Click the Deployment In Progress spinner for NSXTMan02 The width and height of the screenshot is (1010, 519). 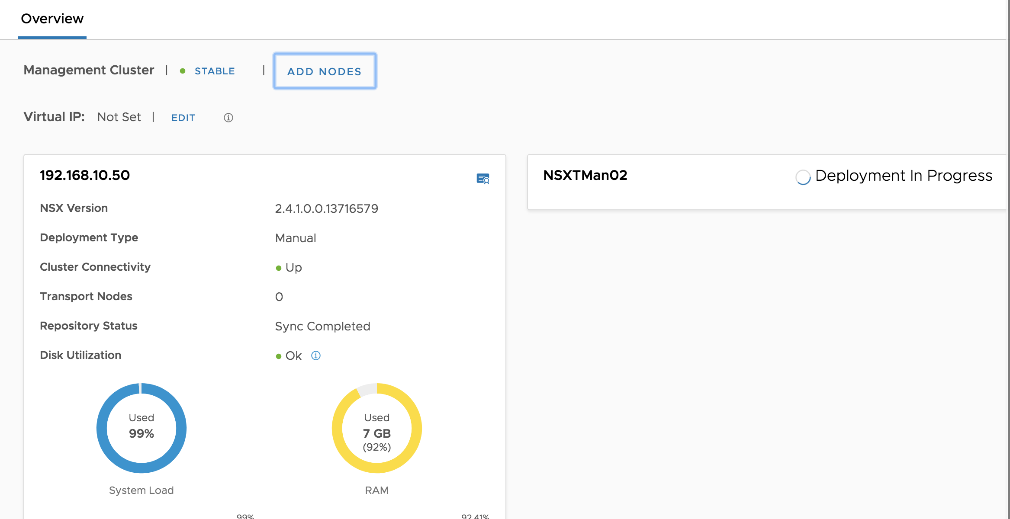click(x=803, y=177)
